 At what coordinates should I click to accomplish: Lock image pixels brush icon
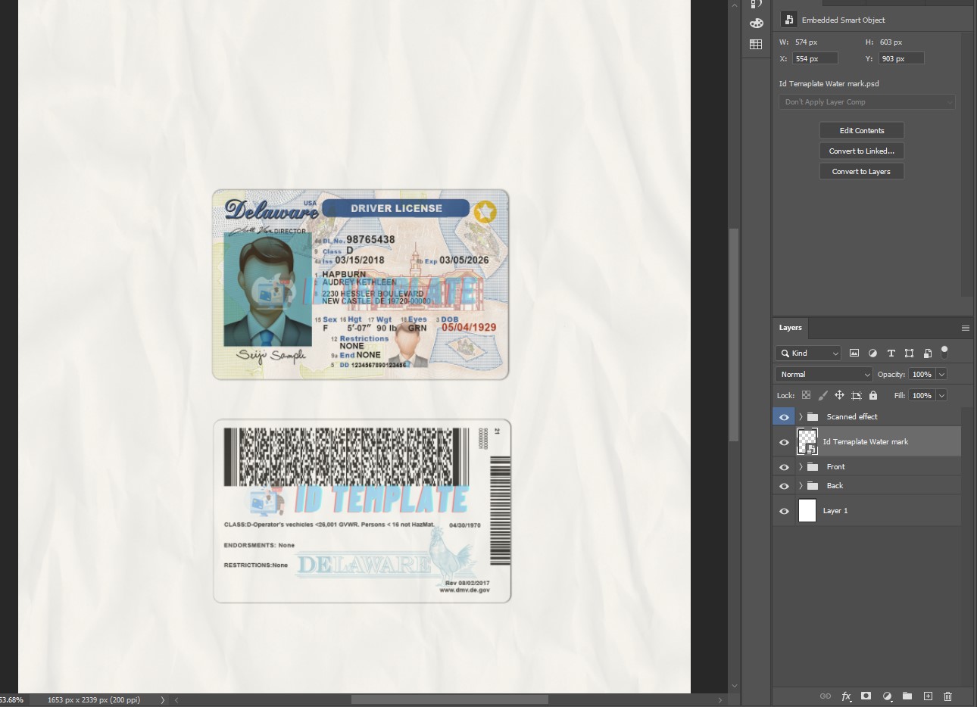[x=822, y=395]
